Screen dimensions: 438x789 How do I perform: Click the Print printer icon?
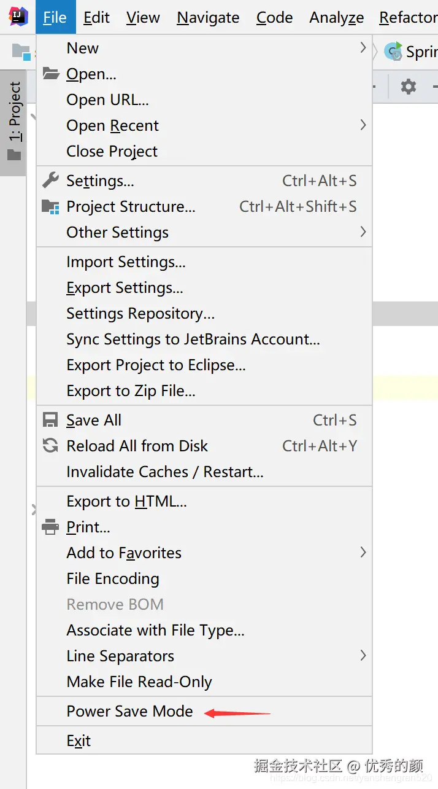tap(50, 527)
